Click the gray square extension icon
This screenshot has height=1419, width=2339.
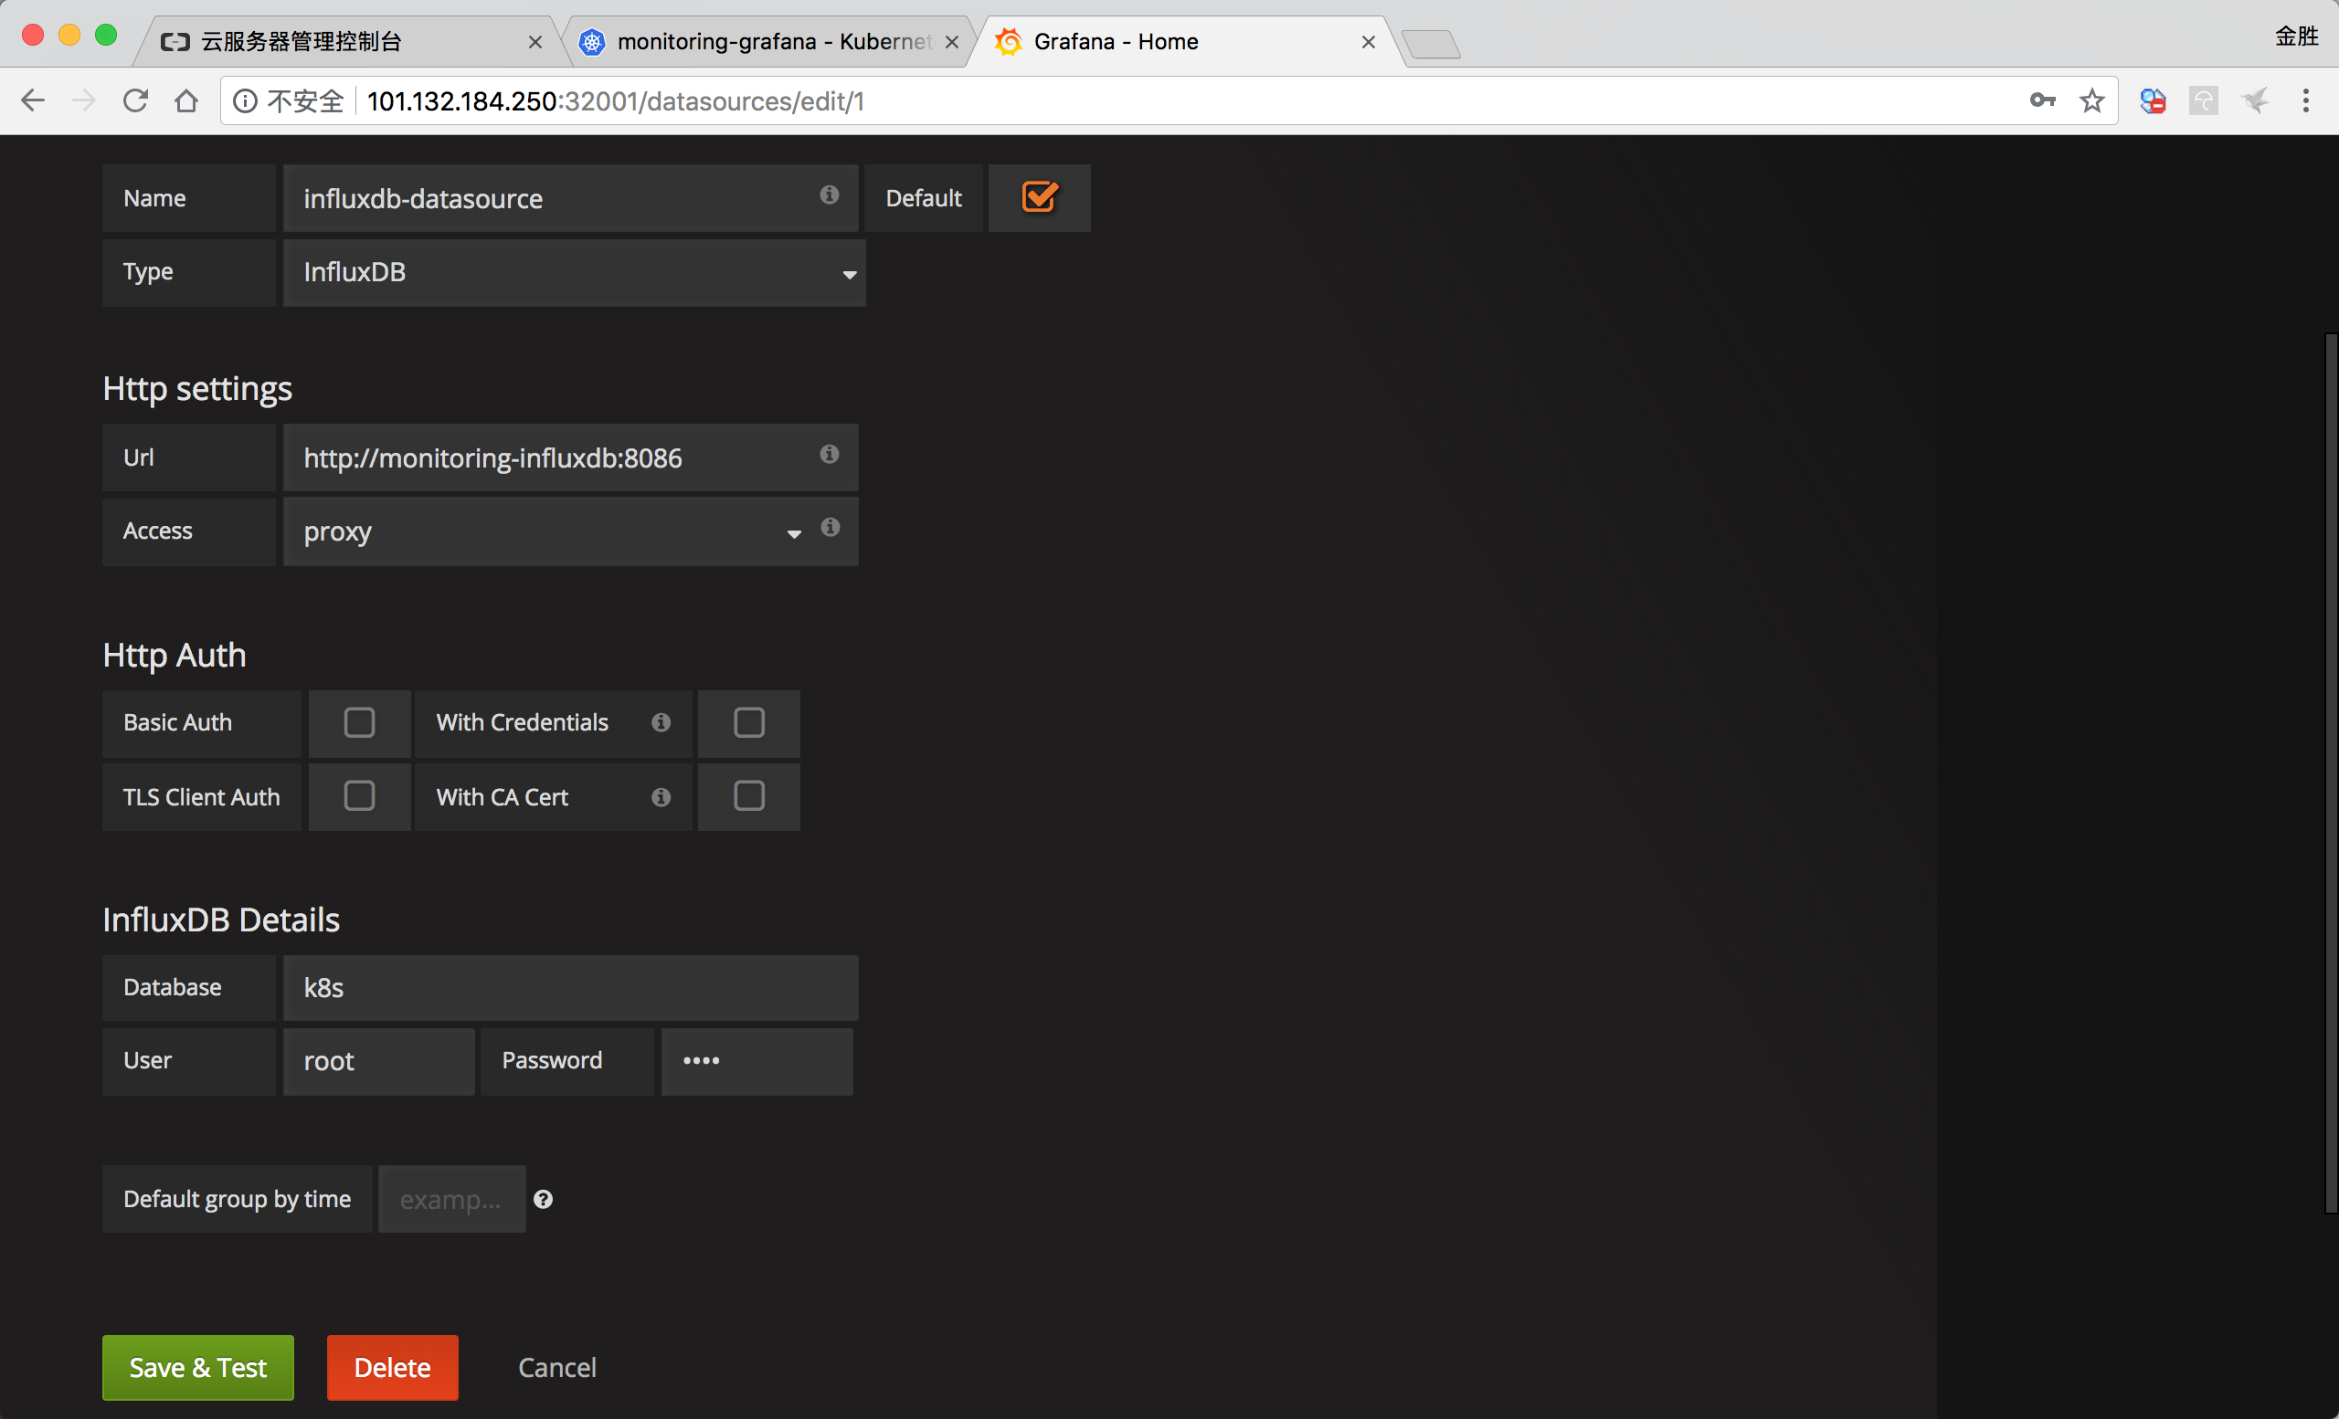[x=2204, y=100]
